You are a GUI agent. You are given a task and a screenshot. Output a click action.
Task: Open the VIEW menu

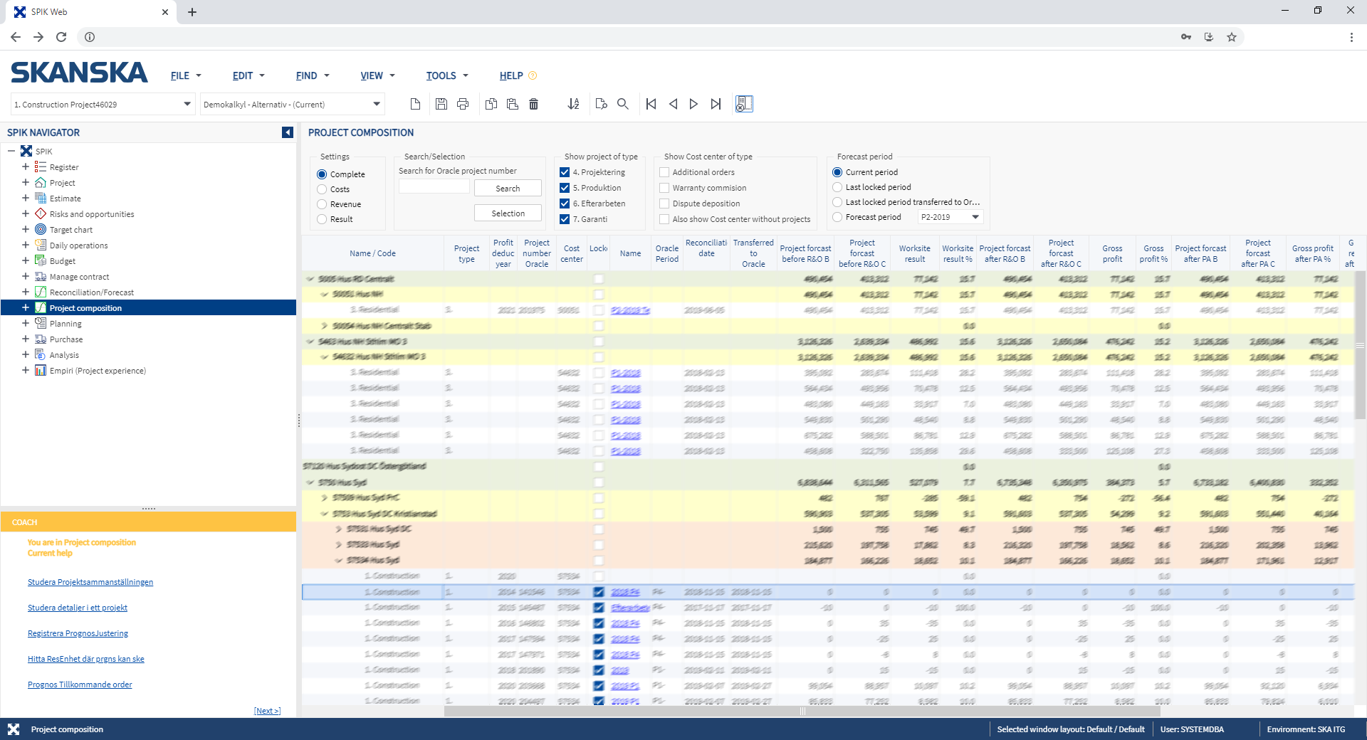coord(377,75)
